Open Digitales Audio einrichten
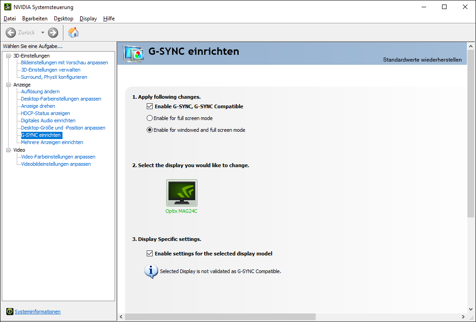The width and height of the screenshot is (476, 322). (x=48, y=121)
